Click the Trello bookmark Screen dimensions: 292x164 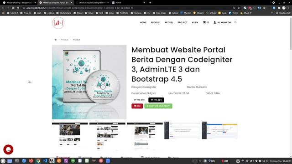[x=233, y=13]
